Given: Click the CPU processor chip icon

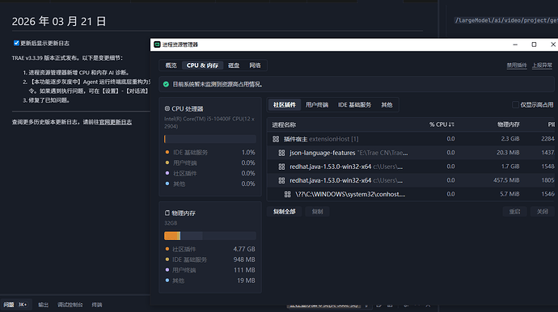Looking at the screenshot, I should click(167, 108).
